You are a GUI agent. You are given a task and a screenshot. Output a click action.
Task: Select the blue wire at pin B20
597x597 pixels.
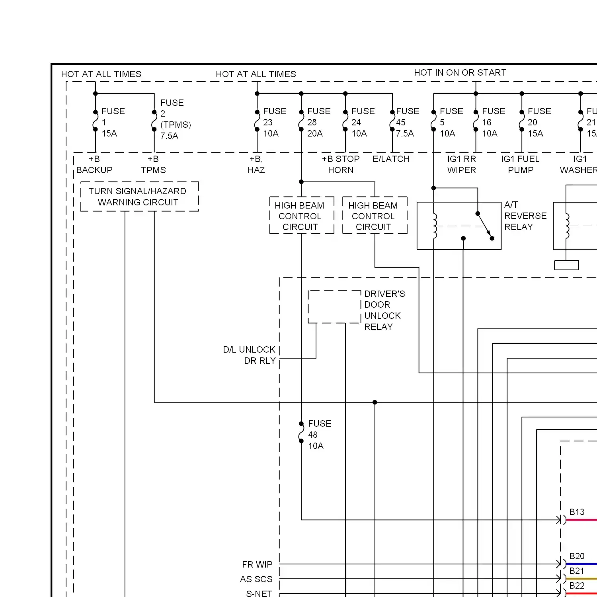tap(581, 564)
